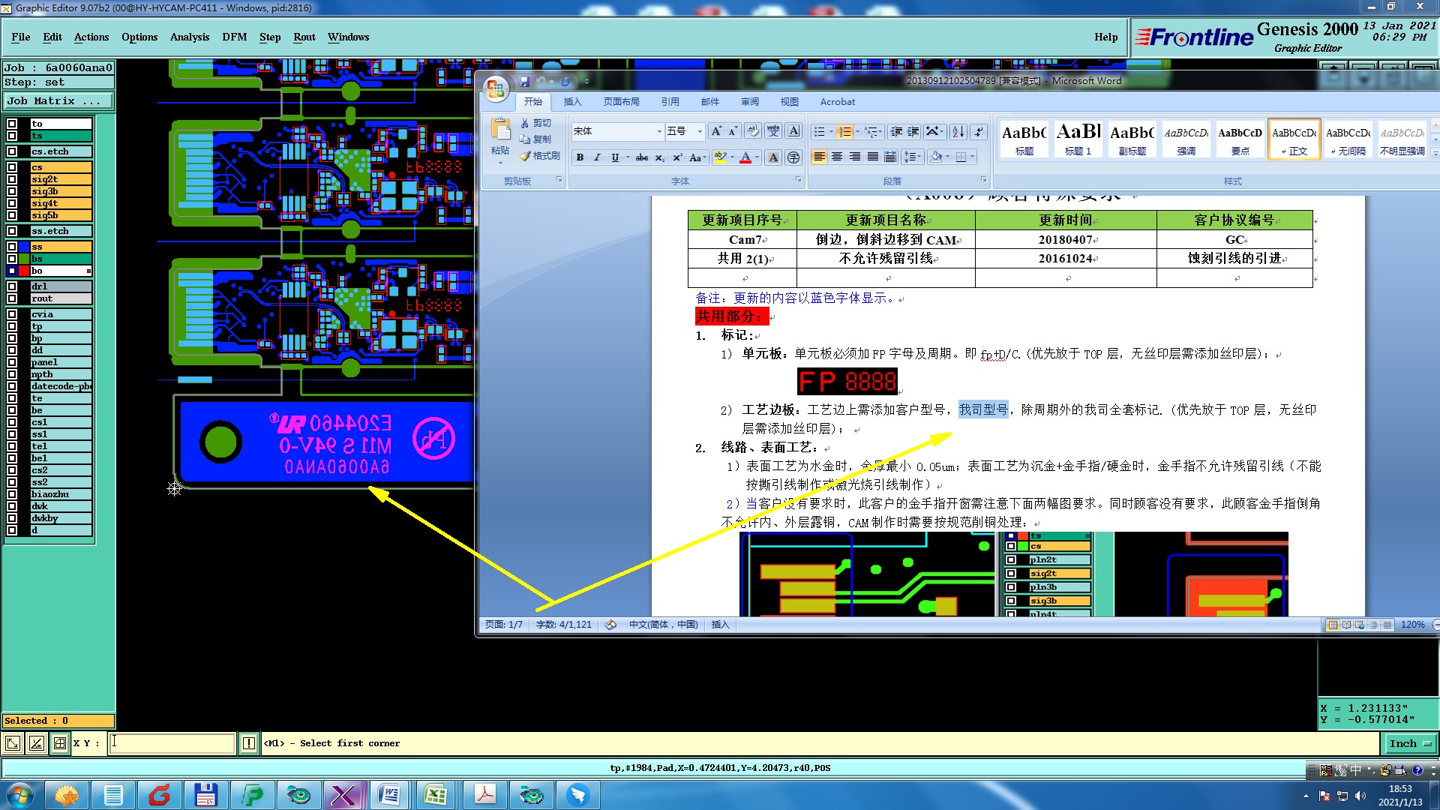
Task: Open the DFM menu
Action: [x=234, y=37]
